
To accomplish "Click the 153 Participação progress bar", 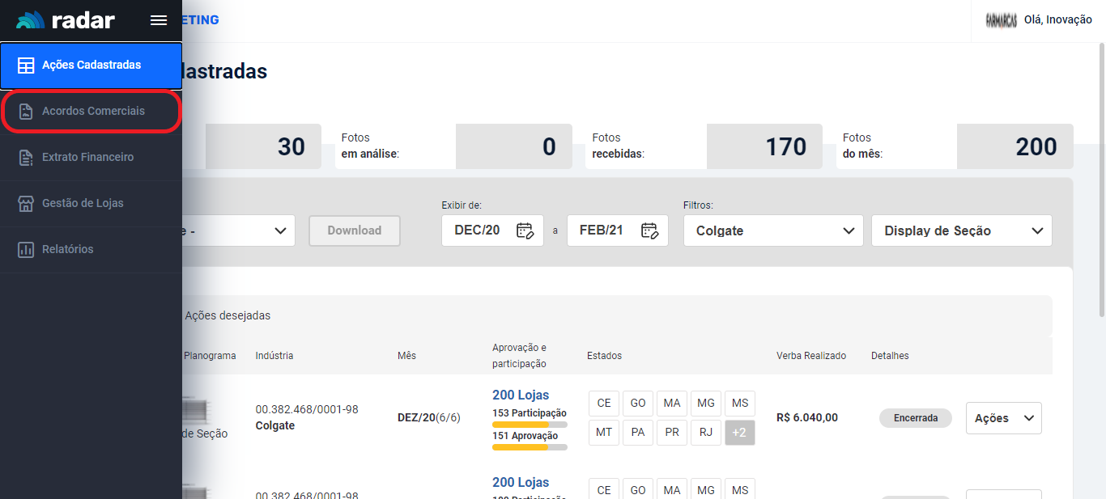I will [x=530, y=424].
